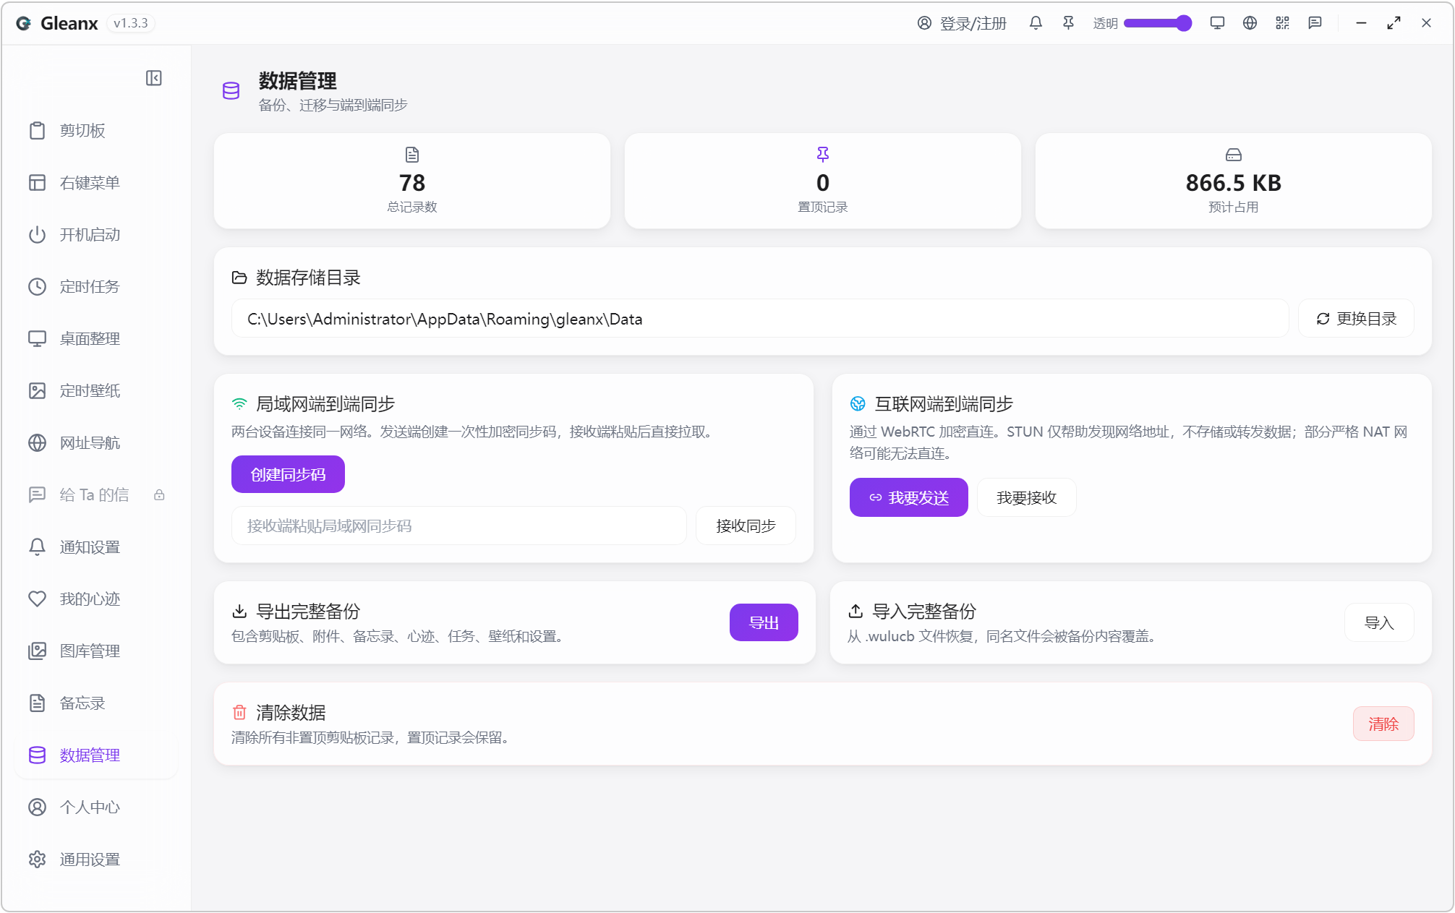Click the 图库管理 gallery icon
Viewport: 1455px width, 913px height.
(37, 651)
